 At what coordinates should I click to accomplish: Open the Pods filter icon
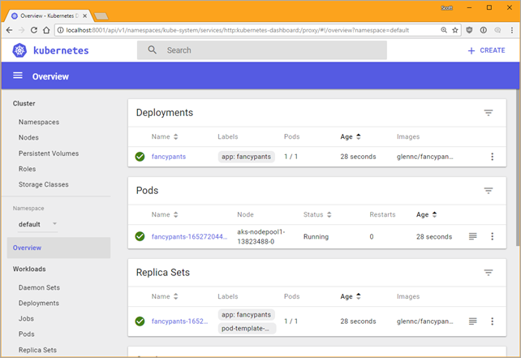(488, 191)
